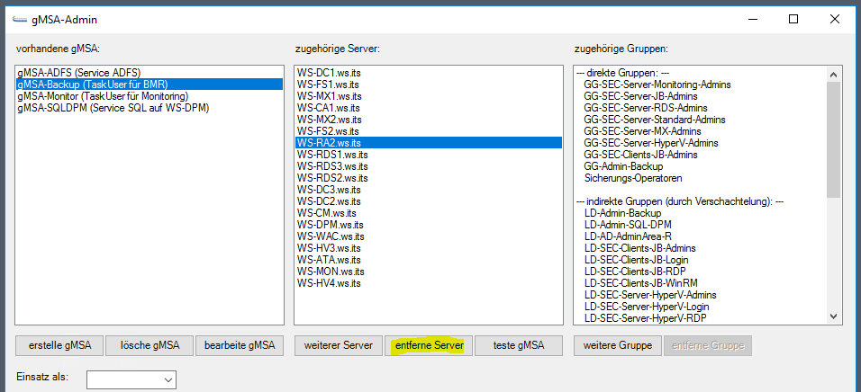This screenshot has height=392, width=861.
Task: Click the groups list scrollbar thumb
Action: [834, 139]
